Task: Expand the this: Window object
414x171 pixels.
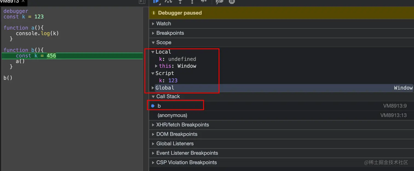Action: 156,66
